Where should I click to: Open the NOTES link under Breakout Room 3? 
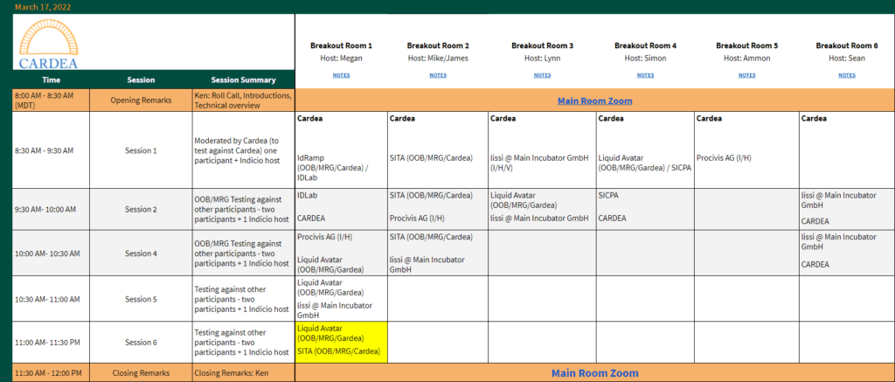click(x=542, y=75)
